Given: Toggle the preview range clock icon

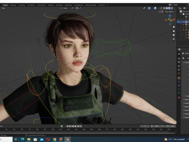Looking at the screenshot, I should tap(152, 126).
